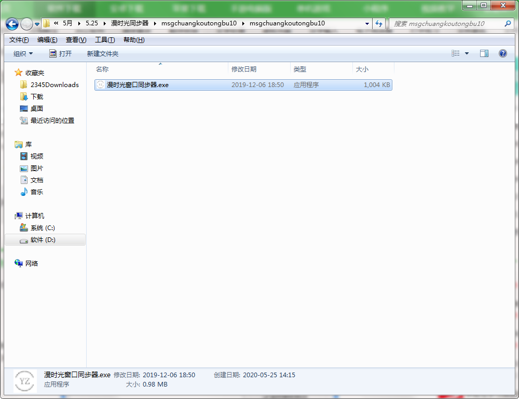Open the 组织 dropdown
Screen dimensions: 519x399
pyautogui.click(x=23, y=53)
